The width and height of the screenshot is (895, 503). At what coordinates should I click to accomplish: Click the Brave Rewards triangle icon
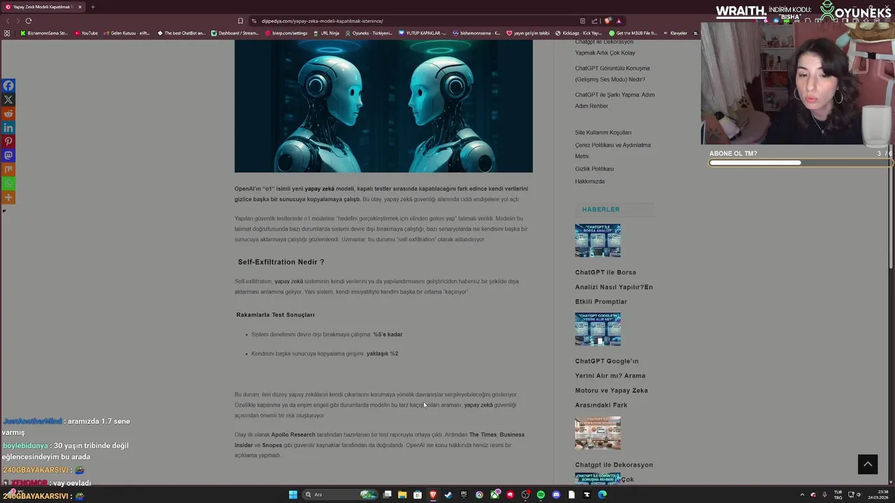click(619, 21)
